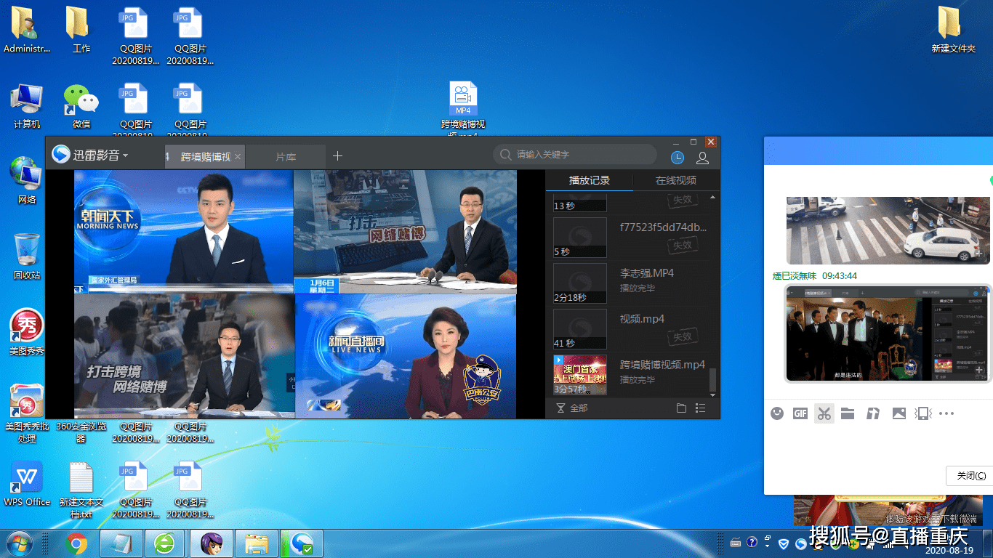
Task: Open the 工作 folder on desktop
Action: pyautogui.click(x=81, y=31)
